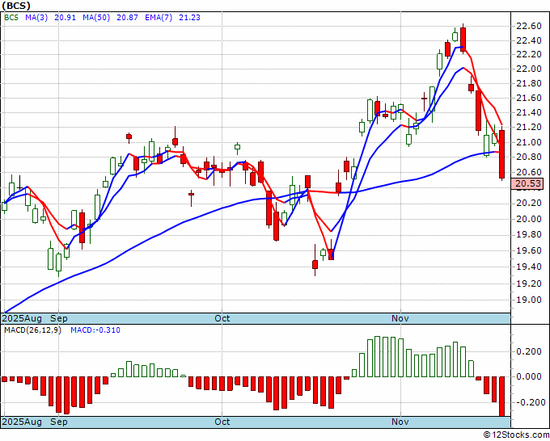Click the MACD:-0.310 value label

pyautogui.click(x=95, y=330)
